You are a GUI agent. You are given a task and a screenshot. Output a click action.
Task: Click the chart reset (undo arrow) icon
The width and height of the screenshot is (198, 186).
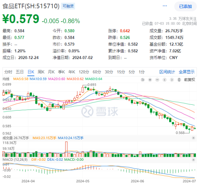142,80
